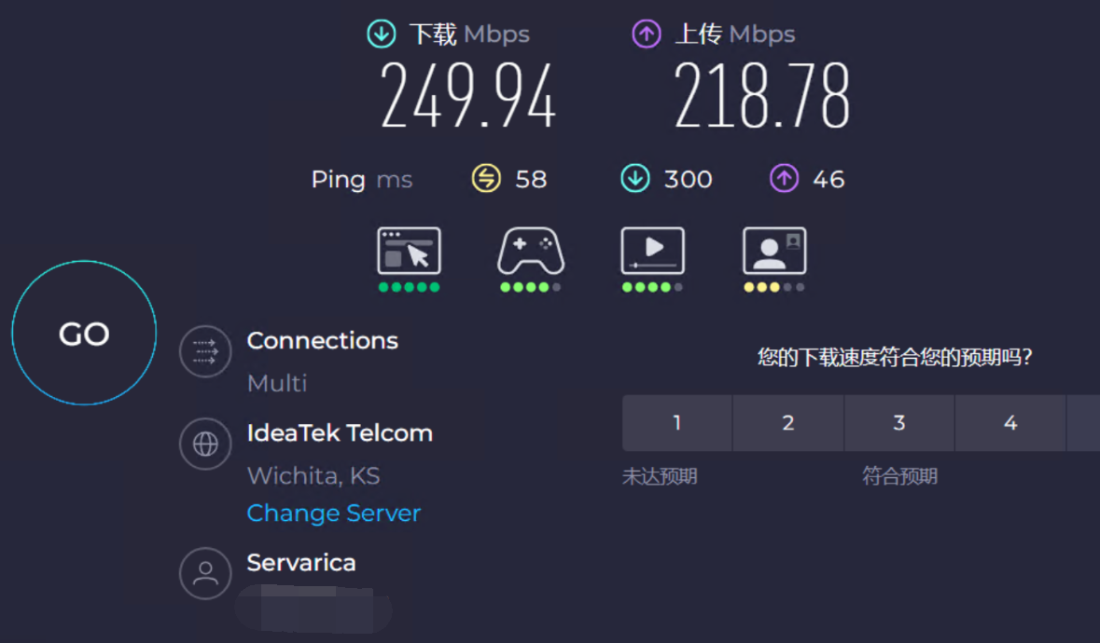Click the video chat quality icon
Image resolution: width=1100 pixels, height=643 pixels.
tap(774, 250)
